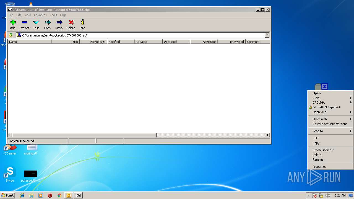Click the scroll right arrow
354x199 pixels.
[267, 135]
